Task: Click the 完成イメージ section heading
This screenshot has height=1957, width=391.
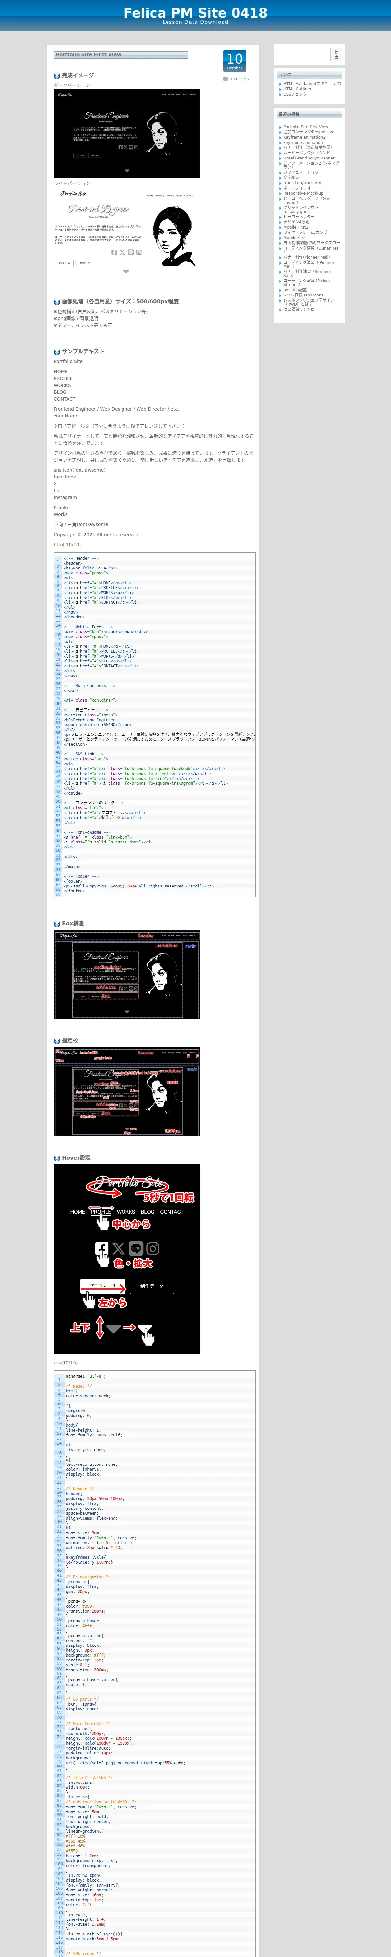Action: coord(78,75)
